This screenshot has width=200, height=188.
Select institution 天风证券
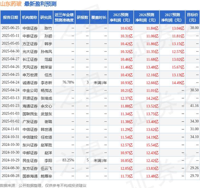pos(30,67)
